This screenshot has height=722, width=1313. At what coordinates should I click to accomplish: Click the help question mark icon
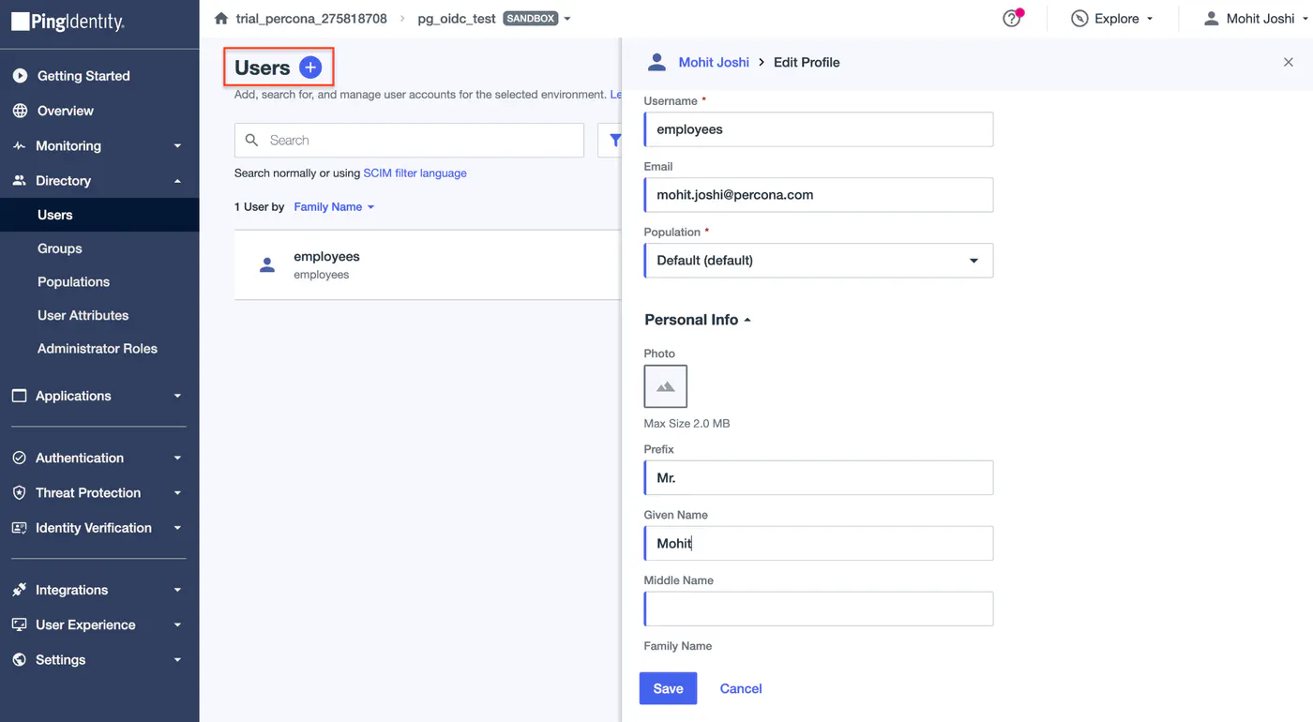coord(1011,19)
